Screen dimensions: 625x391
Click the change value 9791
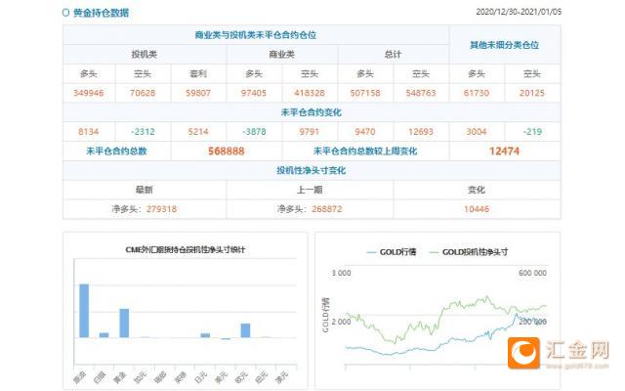(310, 132)
